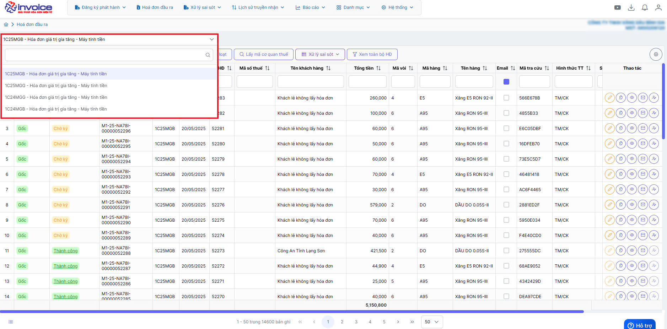Click the video tutorial icon in header
Screen dimensions: 667x329
(x=618, y=7)
